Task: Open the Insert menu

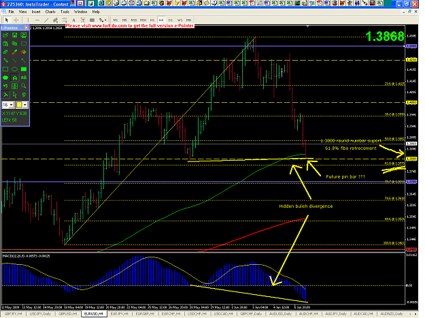Action: (36, 12)
